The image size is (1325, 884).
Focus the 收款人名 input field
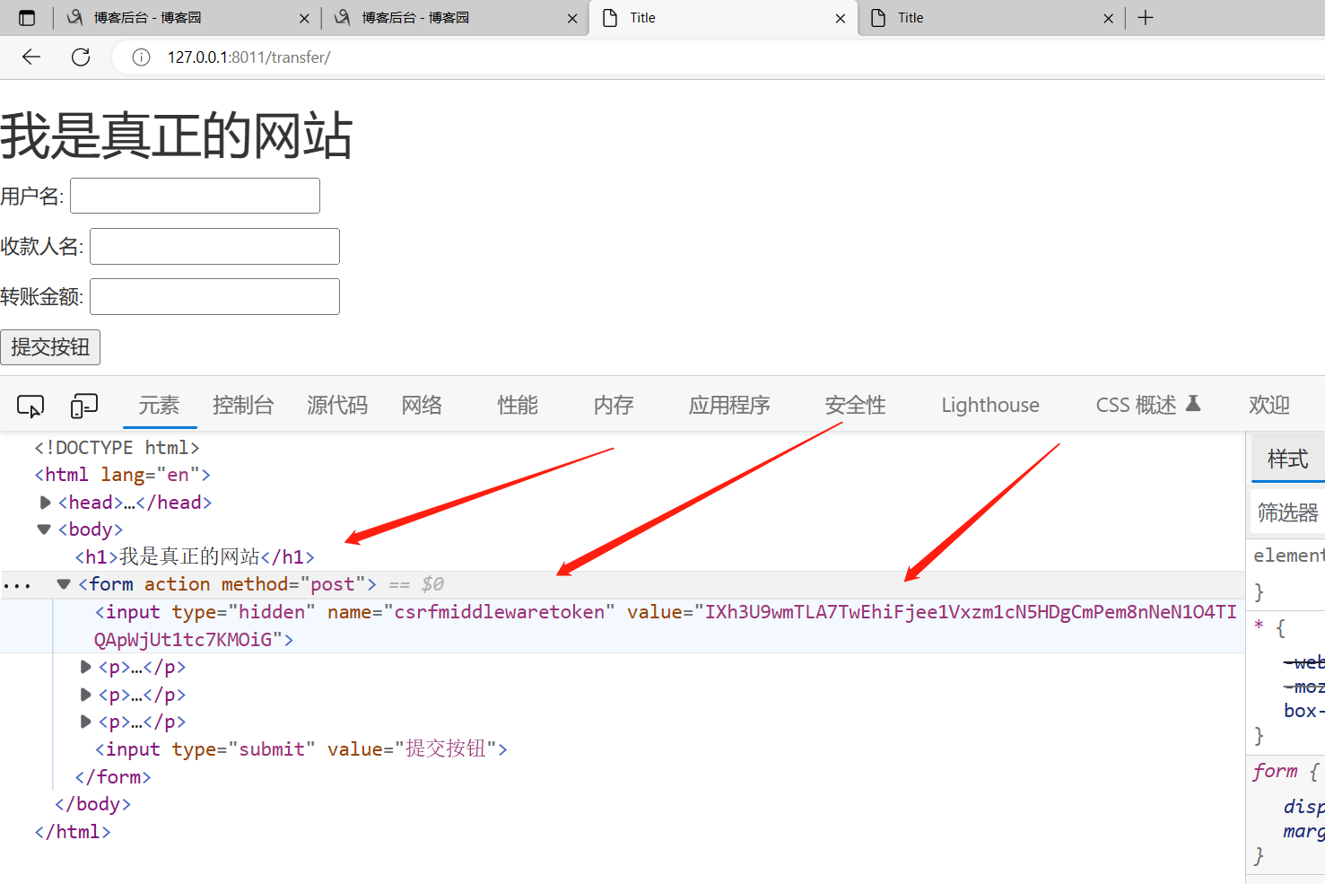point(214,246)
